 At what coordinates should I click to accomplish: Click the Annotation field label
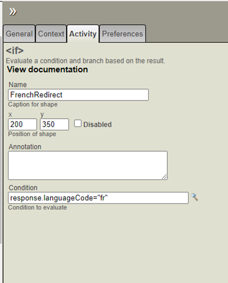point(25,147)
